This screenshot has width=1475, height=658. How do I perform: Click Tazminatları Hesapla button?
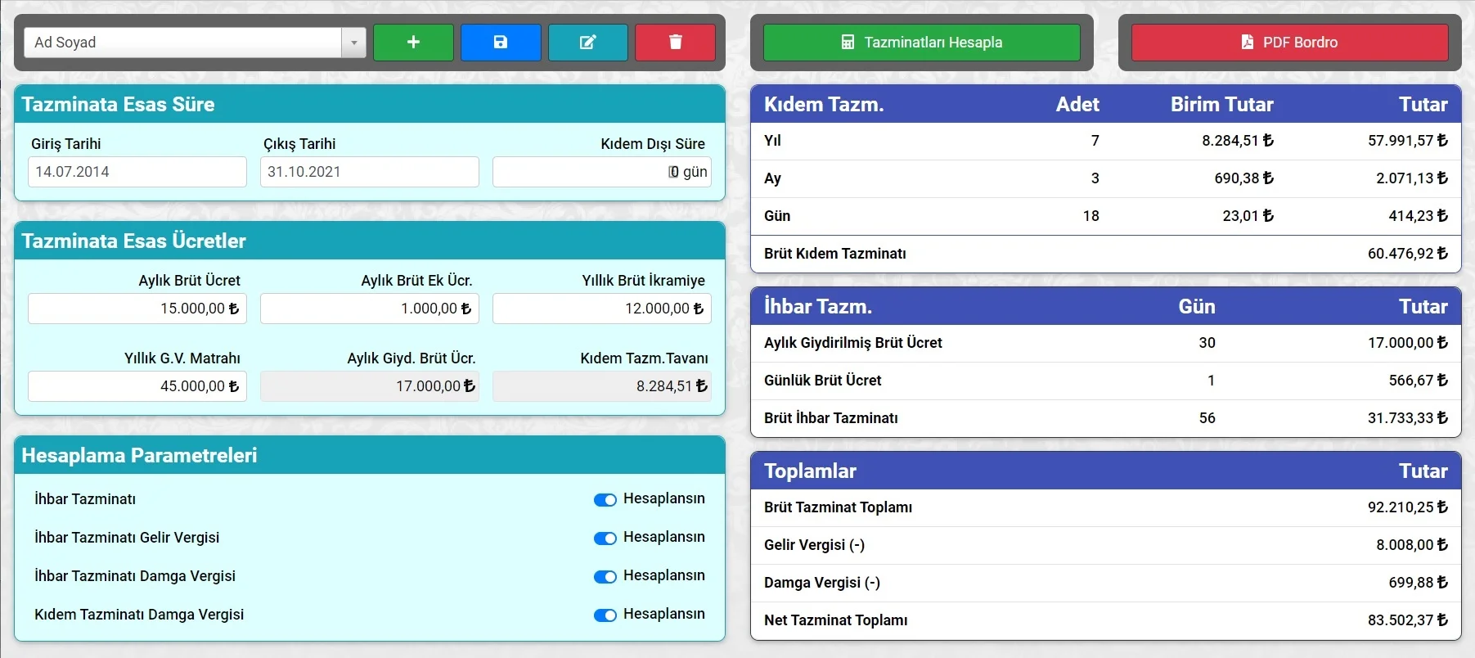pyautogui.click(x=922, y=42)
